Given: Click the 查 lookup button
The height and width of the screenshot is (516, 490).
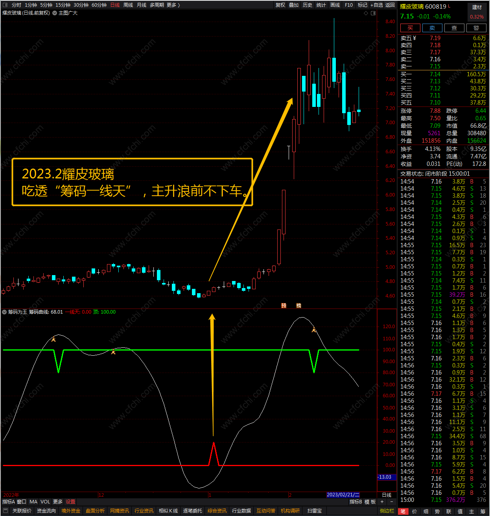Looking at the screenshot, I should 454,28.
